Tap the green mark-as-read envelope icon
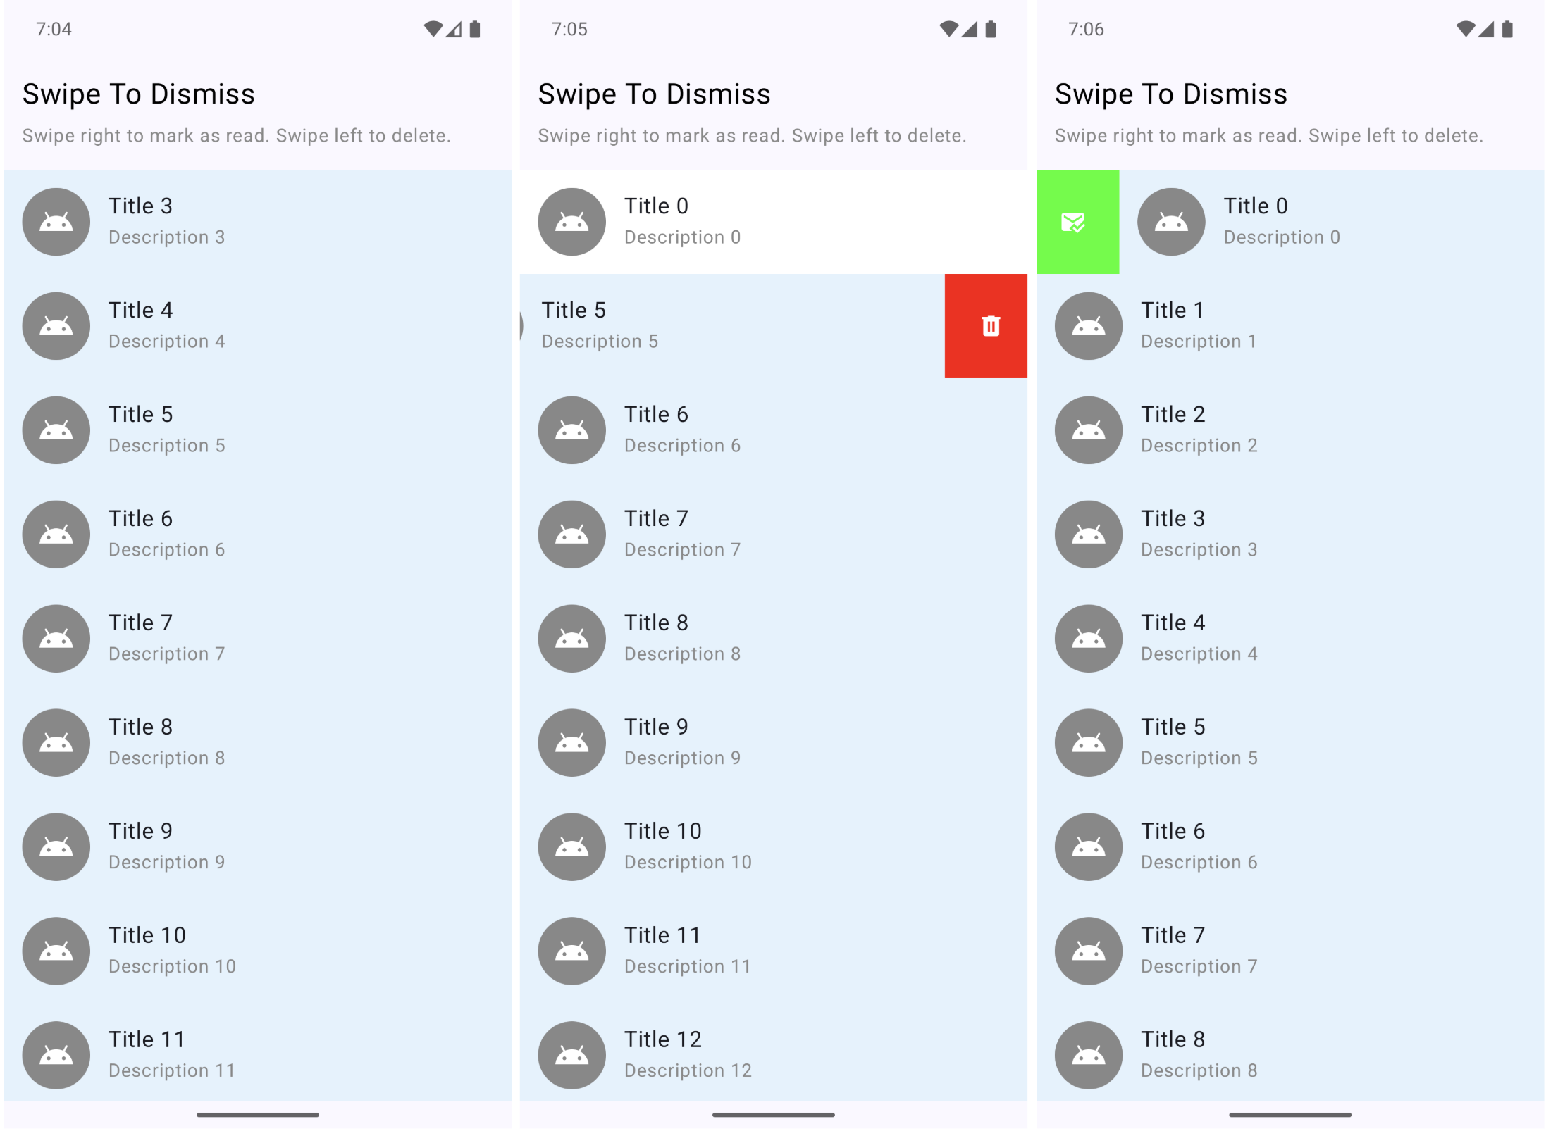The height and width of the screenshot is (1131, 1546). point(1072,223)
